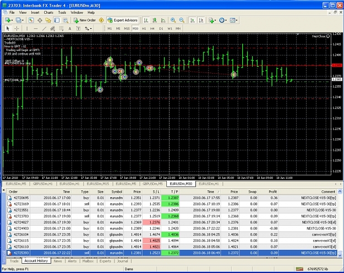The width and height of the screenshot is (344, 273).
Task: Select the equidistant channel tool
Action: [x=53, y=29]
